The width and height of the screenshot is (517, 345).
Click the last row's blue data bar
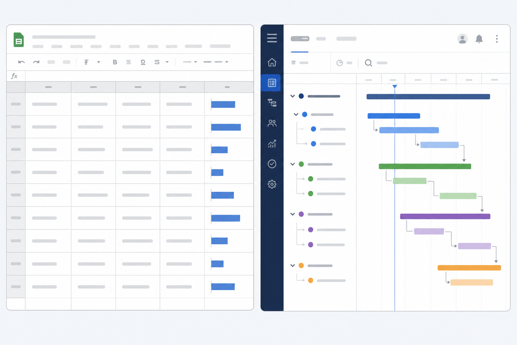(x=223, y=287)
